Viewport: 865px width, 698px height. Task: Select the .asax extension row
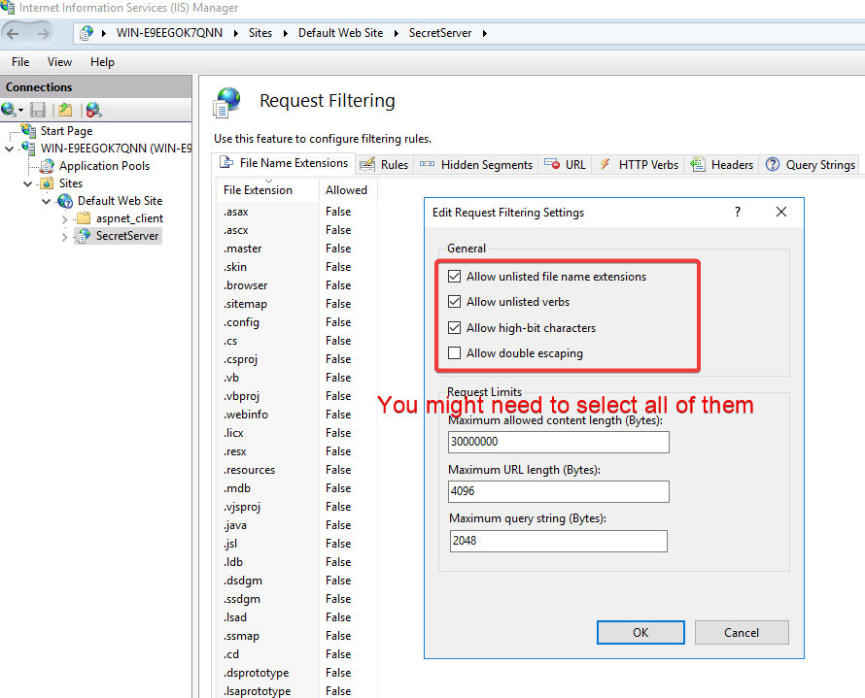296,212
